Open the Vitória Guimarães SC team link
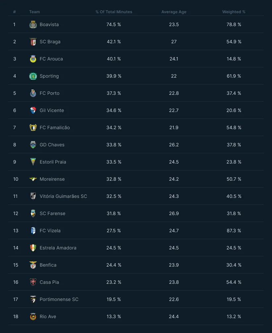Viewport: 272px width, 333px height. (64, 196)
